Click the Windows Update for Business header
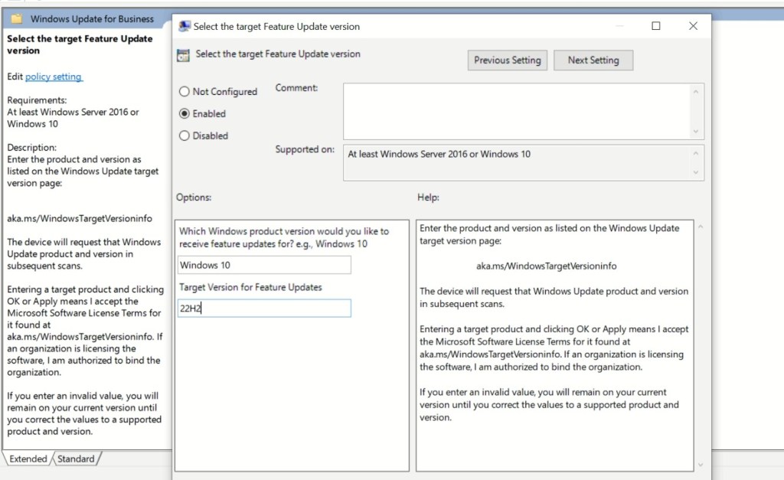Screen dimensions: 784x480 click(x=92, y=19)
